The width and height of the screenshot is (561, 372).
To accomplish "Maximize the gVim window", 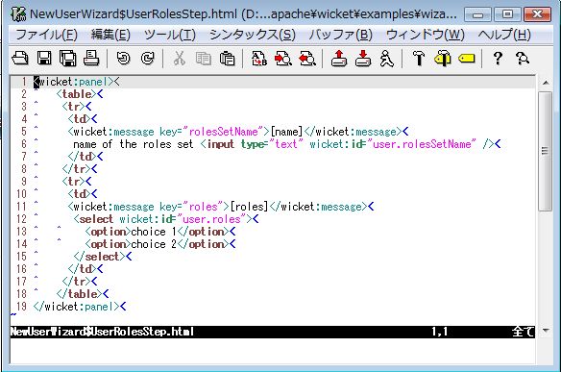I will 507,14.
